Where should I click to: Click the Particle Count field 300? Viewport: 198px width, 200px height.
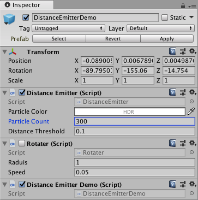pos(135,121)
